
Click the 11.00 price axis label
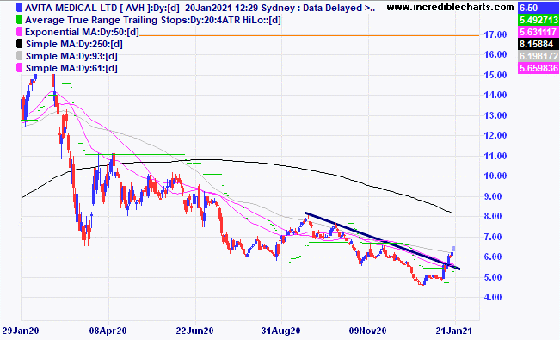tap(495, 156)
